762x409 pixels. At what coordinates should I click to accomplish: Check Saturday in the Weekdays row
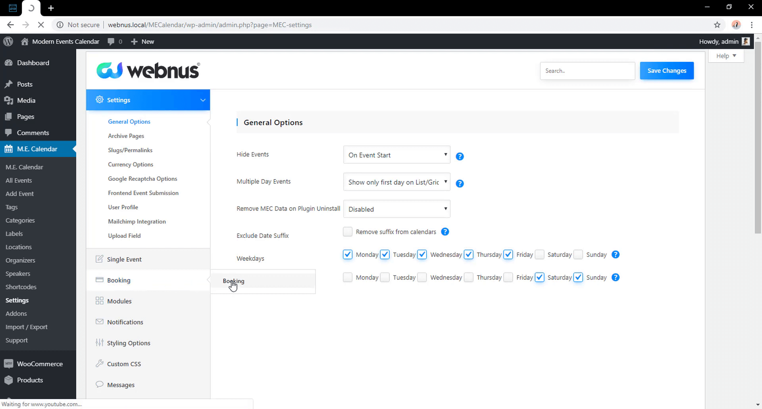539,254
